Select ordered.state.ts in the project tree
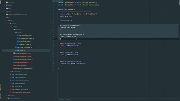180x101 pixels. (25, 41)
